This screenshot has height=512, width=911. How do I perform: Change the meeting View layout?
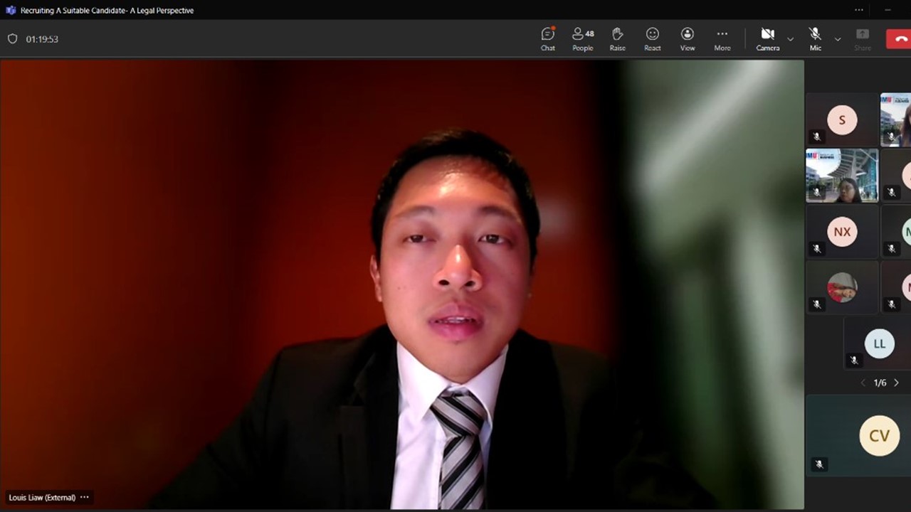[687, 38]
